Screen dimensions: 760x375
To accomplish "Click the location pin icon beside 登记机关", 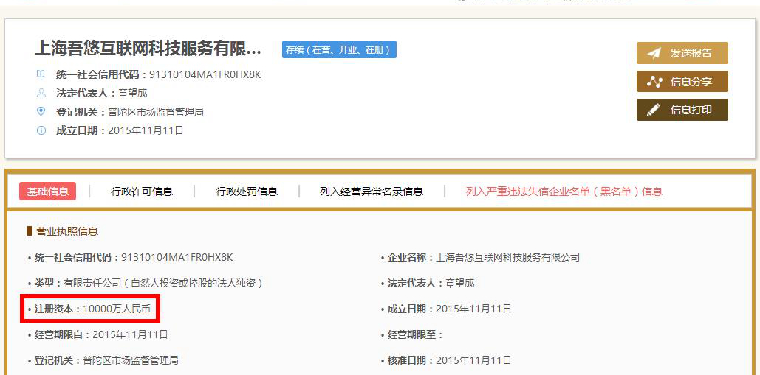I will tap(41, 112).
